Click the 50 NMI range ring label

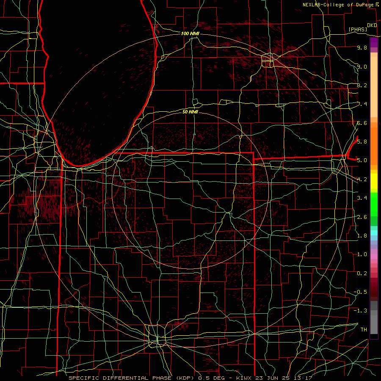190,112
